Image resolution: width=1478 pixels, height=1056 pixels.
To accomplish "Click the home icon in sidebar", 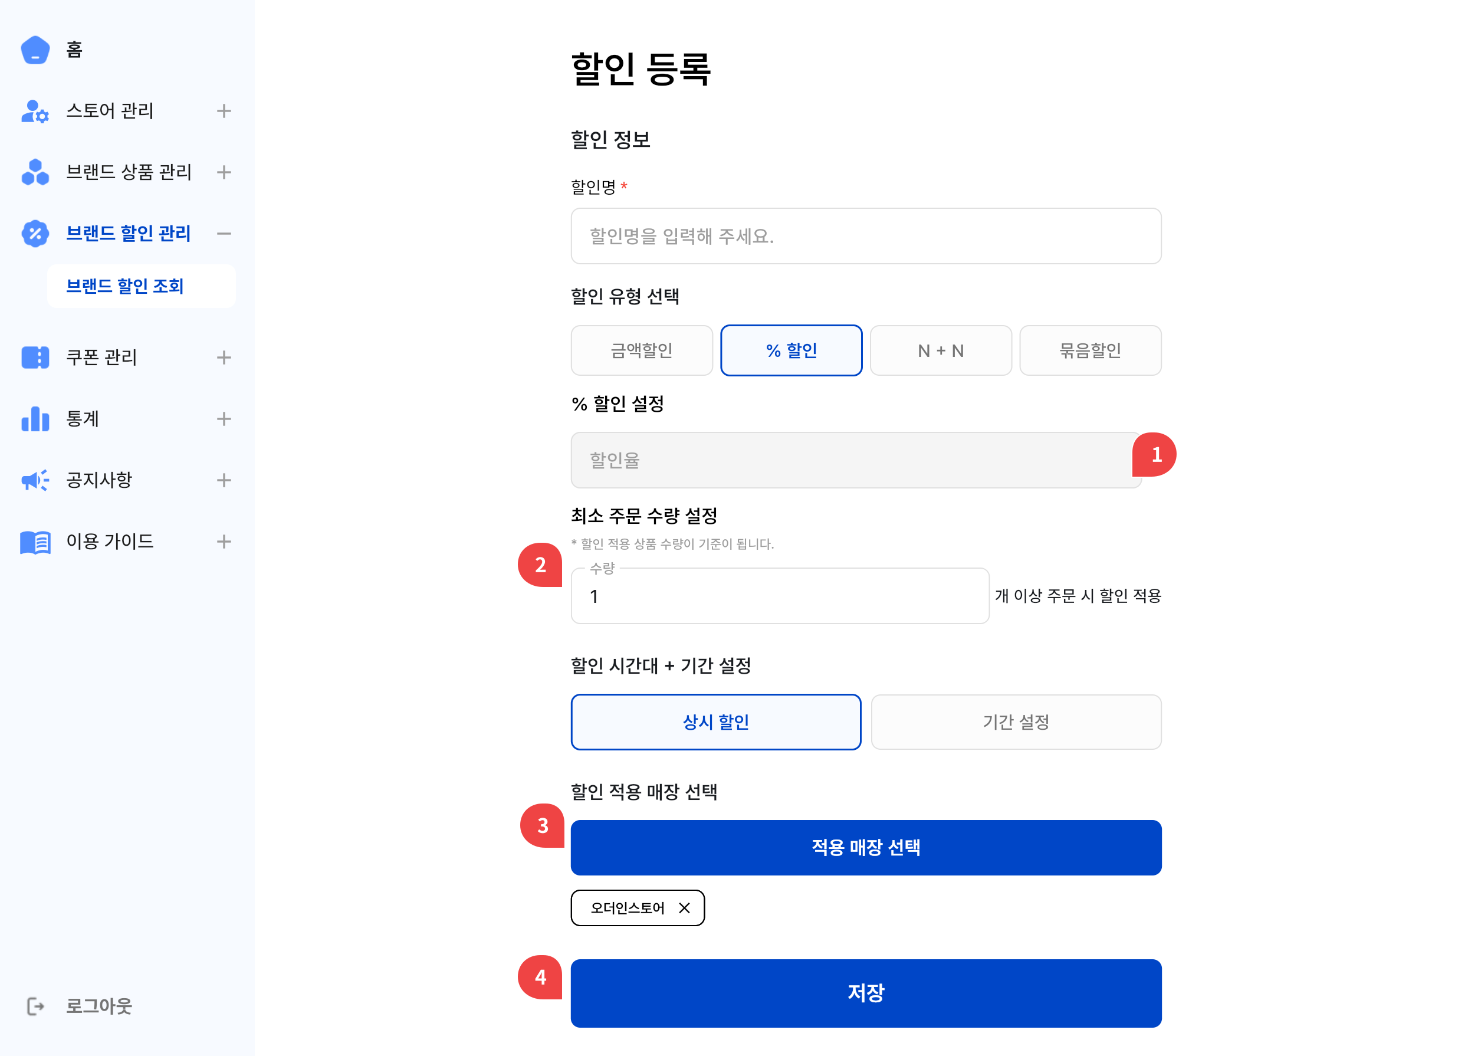I will click(35, 50).
